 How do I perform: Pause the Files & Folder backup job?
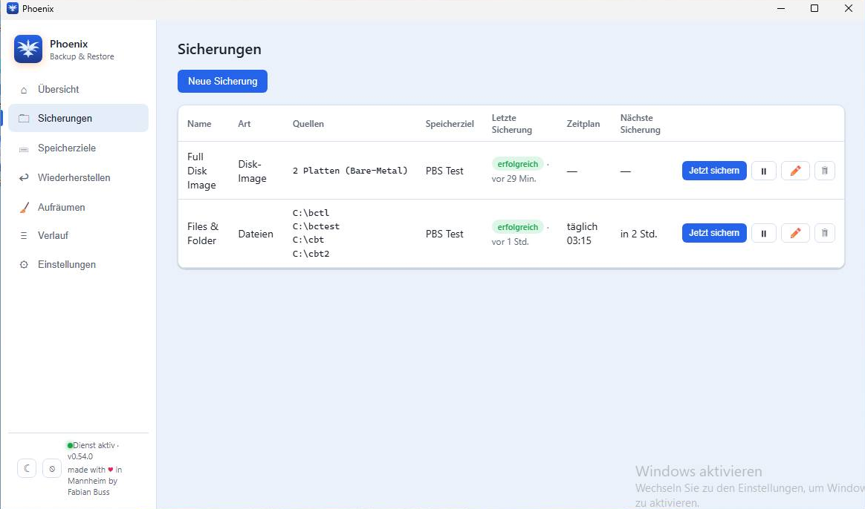(763, 233)
